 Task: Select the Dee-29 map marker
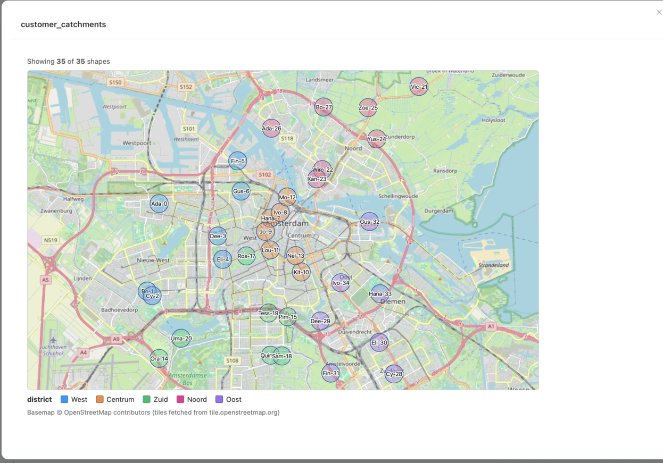pos(320,321)
